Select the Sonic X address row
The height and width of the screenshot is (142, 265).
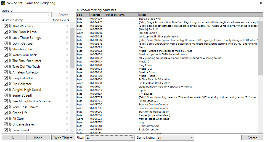pos(167,29)
